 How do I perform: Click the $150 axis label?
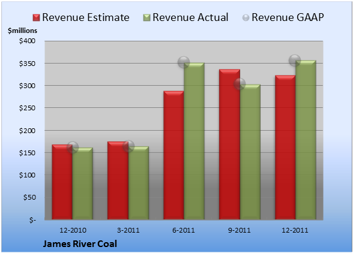point(27,153)
